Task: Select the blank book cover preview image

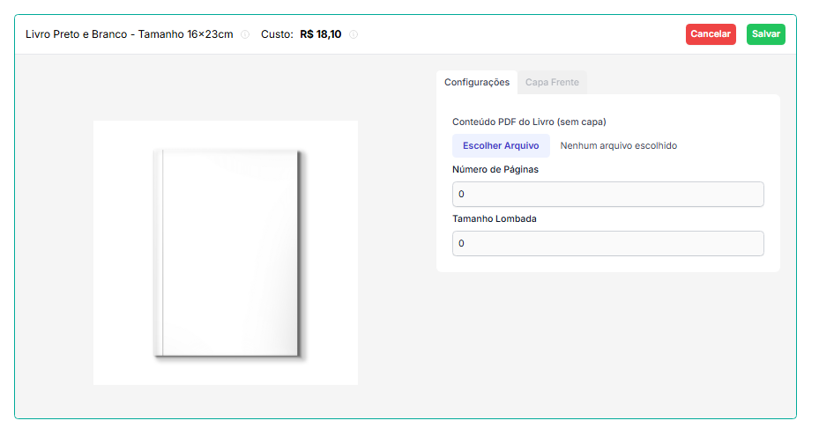Action: pos(231,254)
